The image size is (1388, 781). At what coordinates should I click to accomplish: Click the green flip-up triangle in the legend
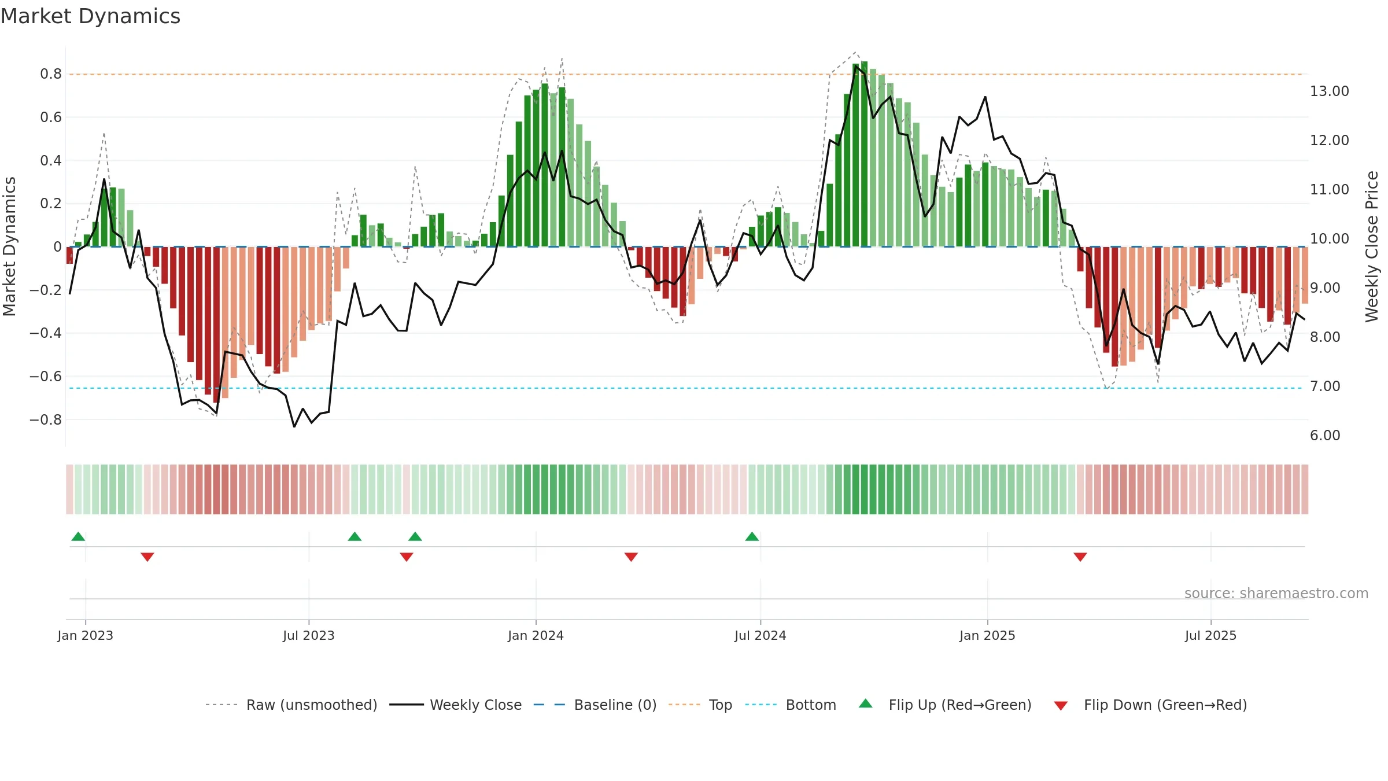pyautogui.click(x=866, y=703)
